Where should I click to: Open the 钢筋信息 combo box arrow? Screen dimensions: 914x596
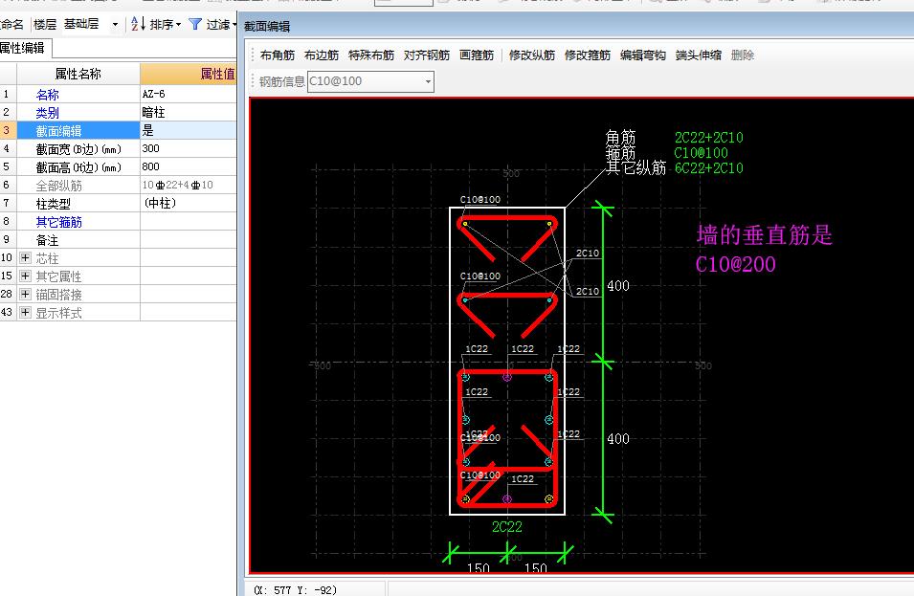[x=429, y=81]
